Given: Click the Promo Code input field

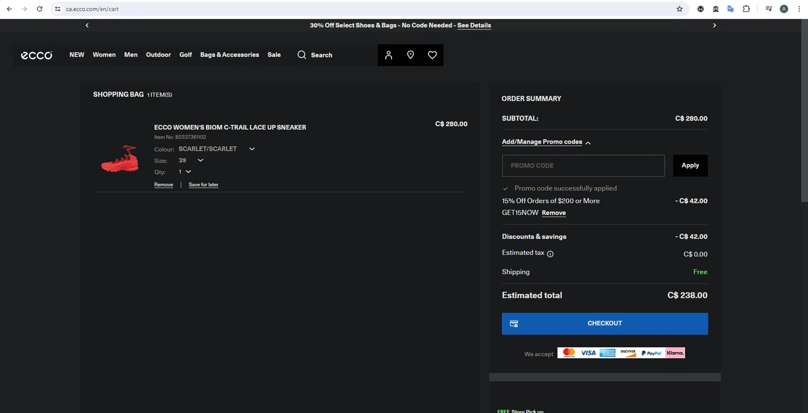Looking at the screenshot, I should [x=583, y=166].
